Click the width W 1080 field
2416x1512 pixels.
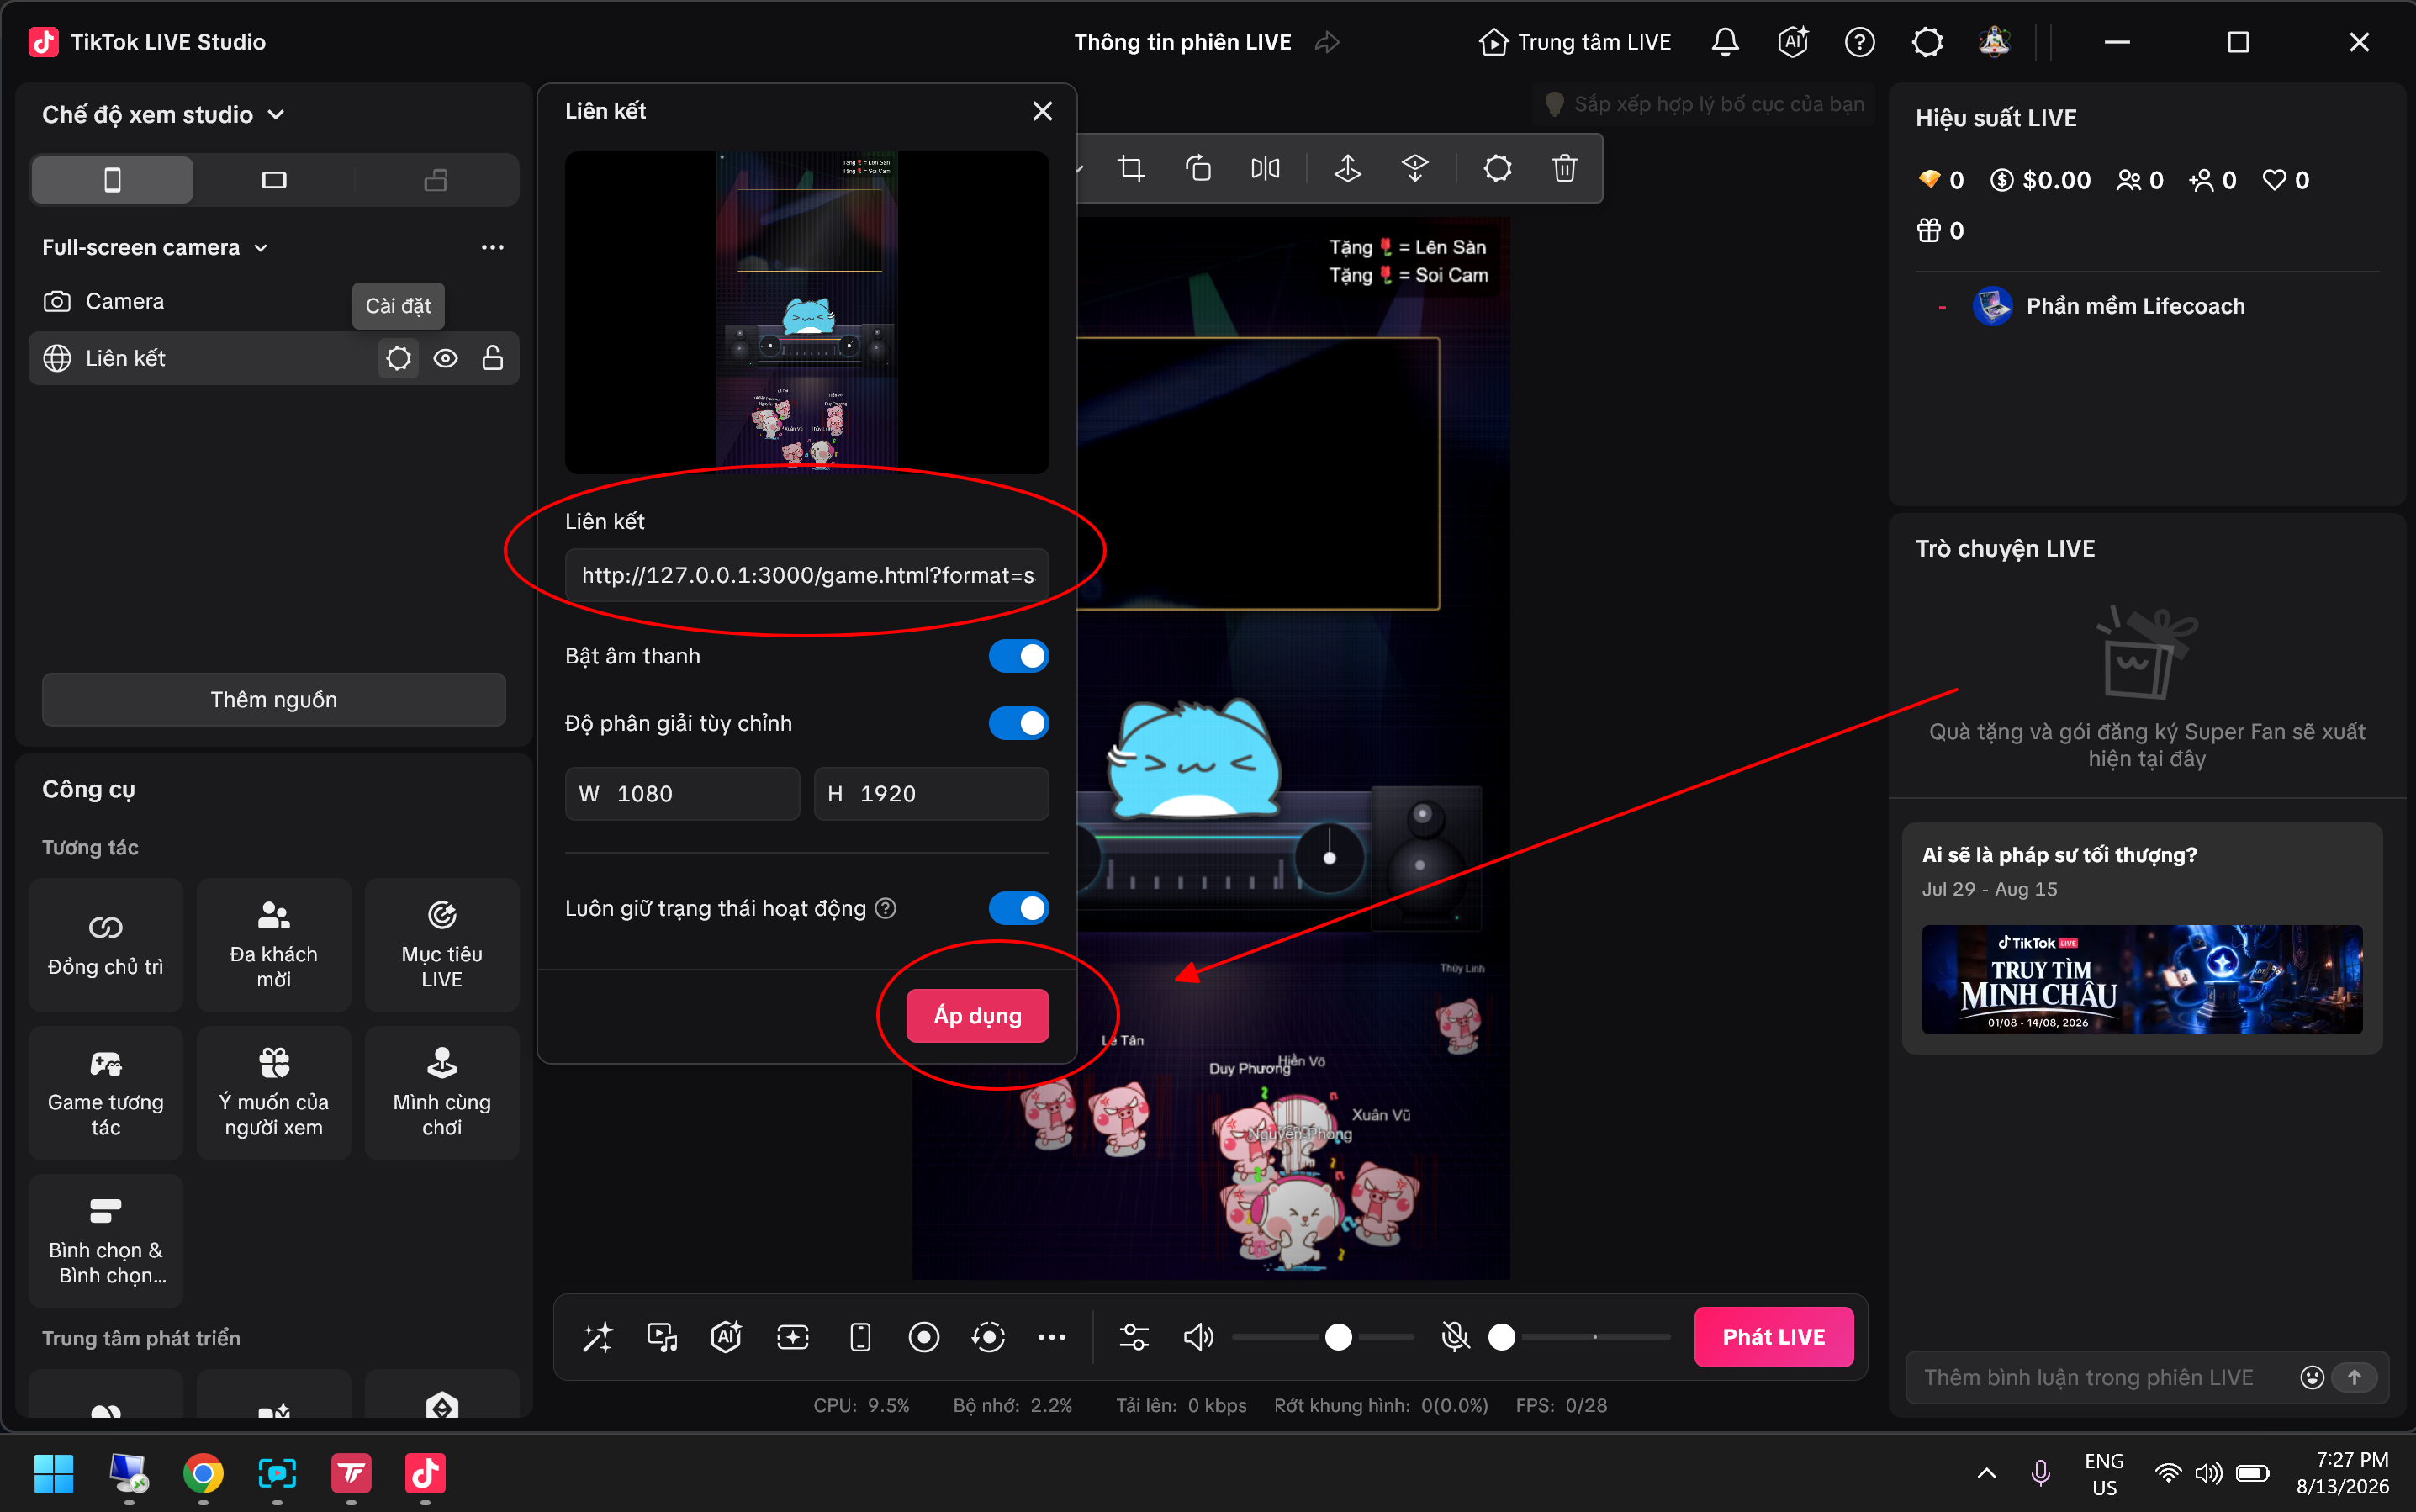point(682,794)
